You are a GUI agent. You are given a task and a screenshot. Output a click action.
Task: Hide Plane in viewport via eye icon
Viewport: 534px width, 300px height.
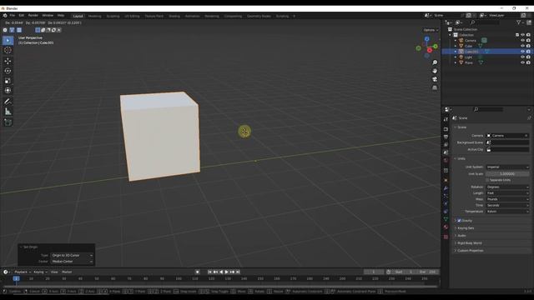coord(522,62)
